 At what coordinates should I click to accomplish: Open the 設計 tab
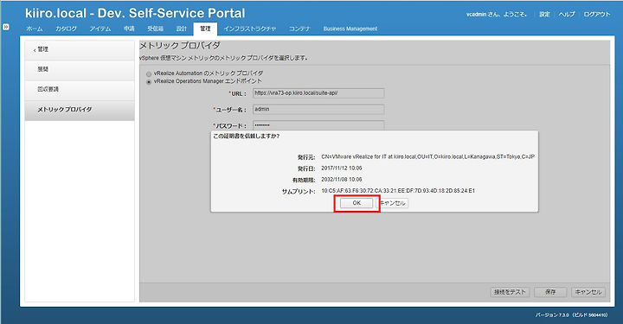182,29
